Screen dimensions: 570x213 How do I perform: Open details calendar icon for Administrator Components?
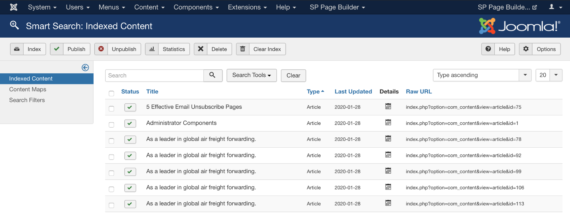(388, 123)
